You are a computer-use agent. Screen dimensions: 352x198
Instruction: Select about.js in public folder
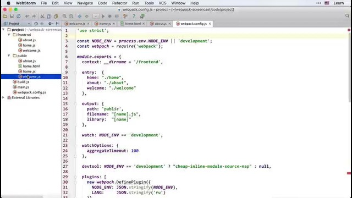click(x=29, y=61)
